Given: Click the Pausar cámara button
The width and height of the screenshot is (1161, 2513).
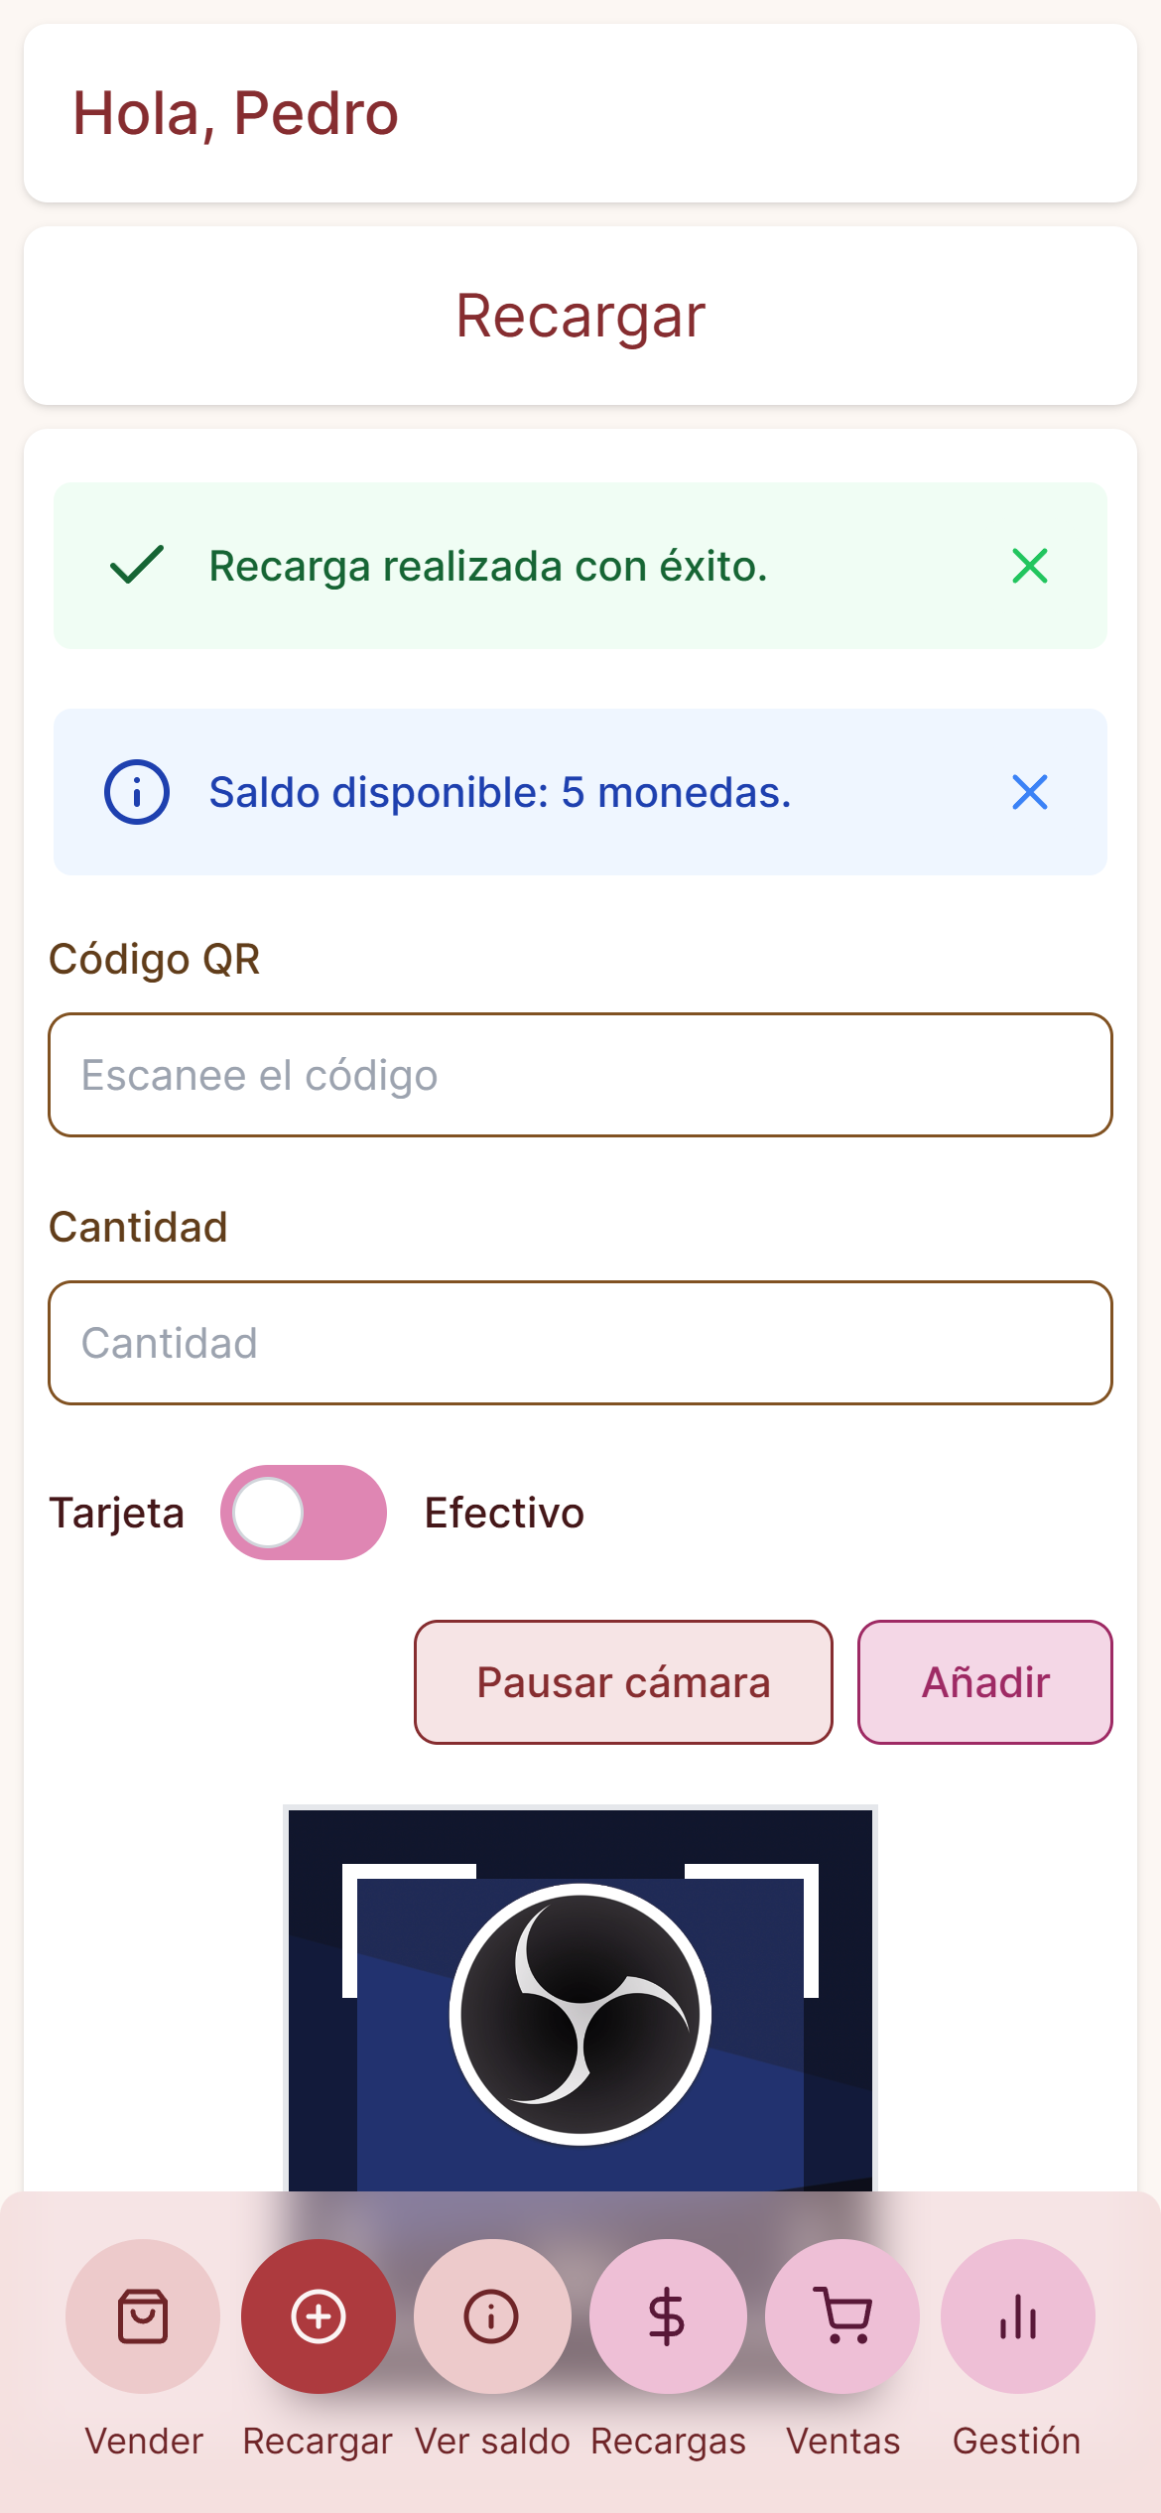Looking at the screenshot, I should click(623, 1682).
